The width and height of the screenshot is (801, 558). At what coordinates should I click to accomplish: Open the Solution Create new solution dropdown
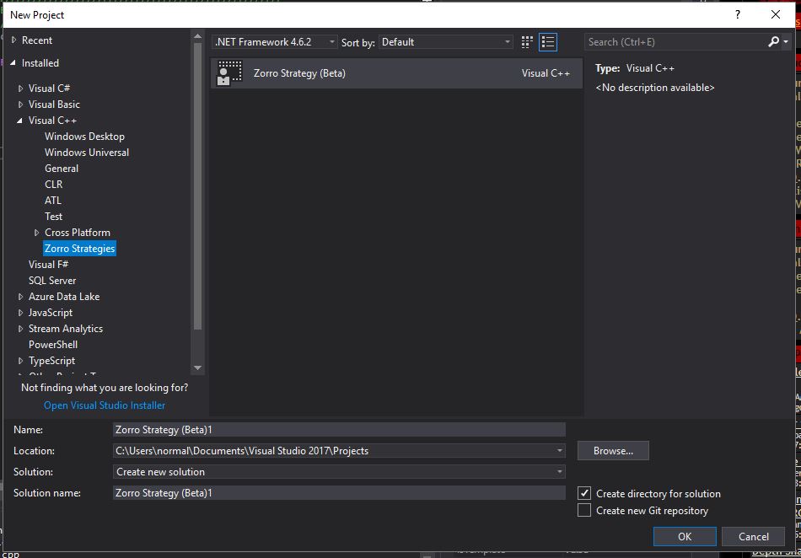tap(339, 472)
